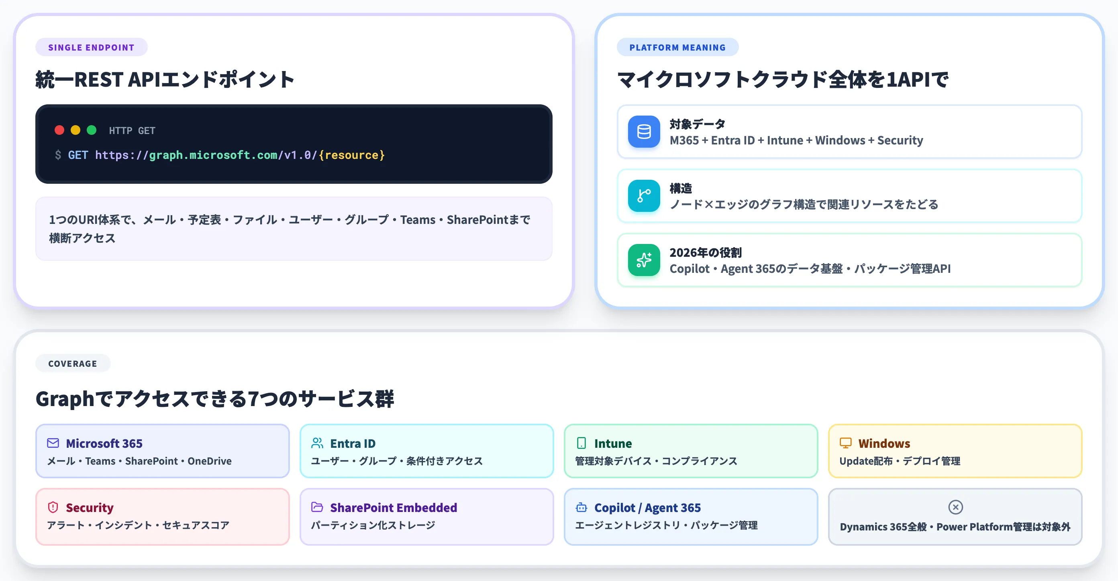This screenshot has height=581, width=1118.
Task: Click Update配布・デプロイ管理 subtitle
Action: [x=900, y=461]
